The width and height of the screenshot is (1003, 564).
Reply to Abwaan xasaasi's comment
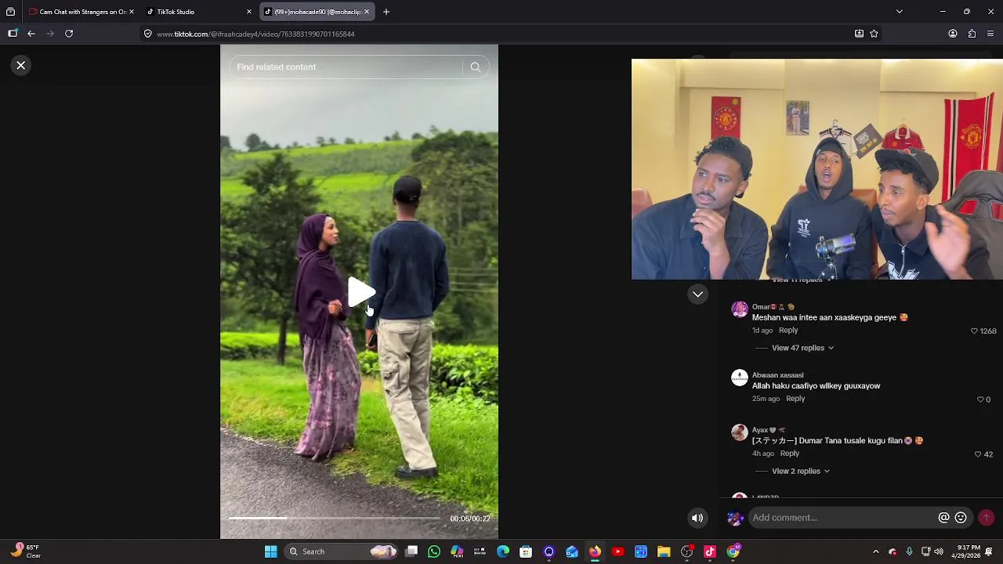pos(795,399)
